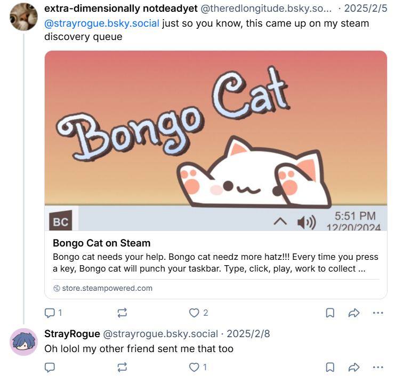Like the post with 2 likes

[x=195, y=313]
